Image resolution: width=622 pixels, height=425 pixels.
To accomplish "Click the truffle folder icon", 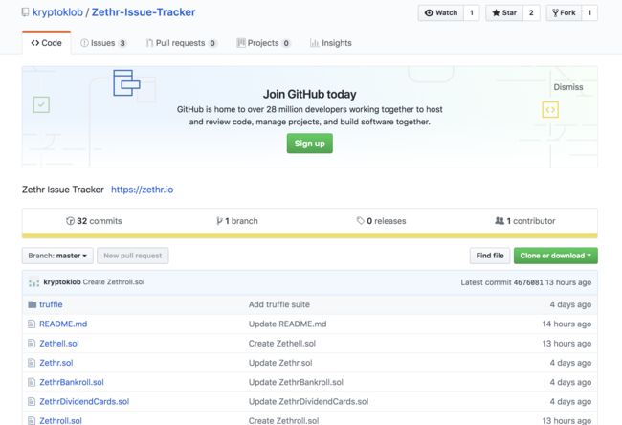I will pos(33,304).
